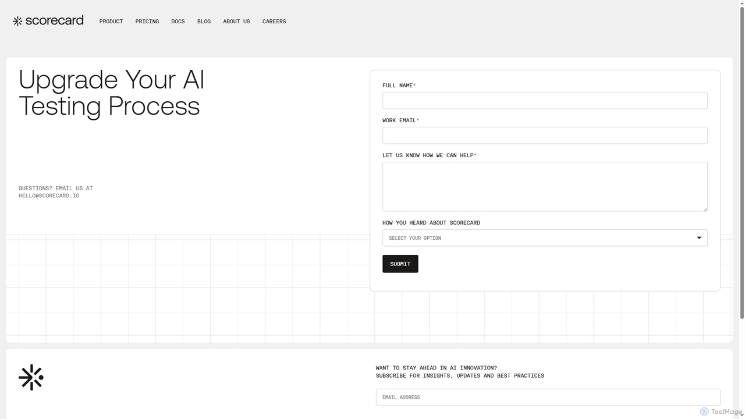Click the page vertical scrollbar
The width and height of the screenshot is (745, 419).
tap(742, 163)
